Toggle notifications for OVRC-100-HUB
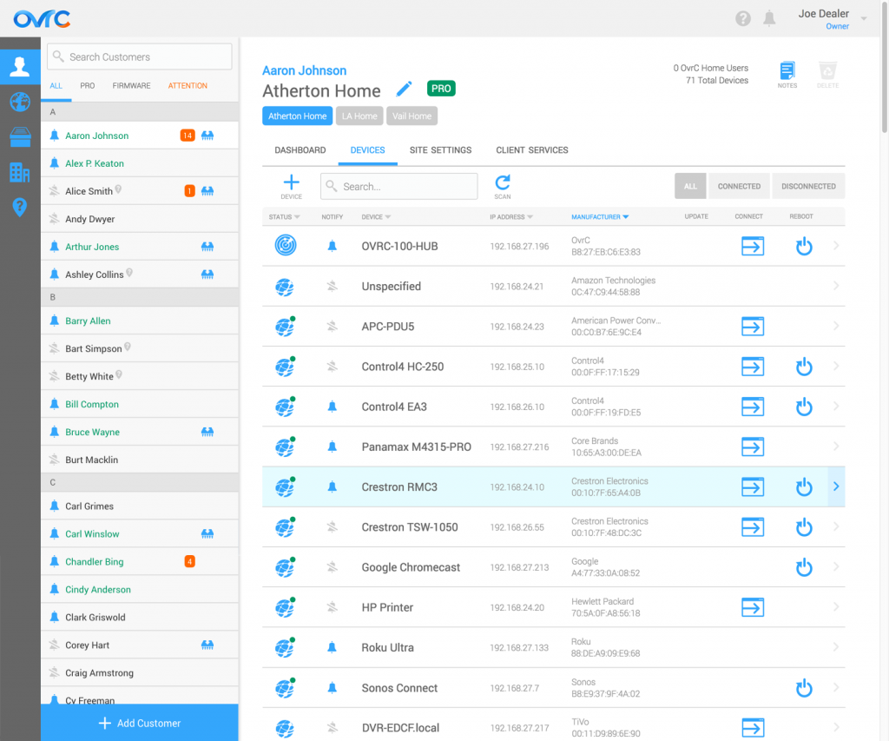Screen dimensions: 889x741 (x=333, y=246)
